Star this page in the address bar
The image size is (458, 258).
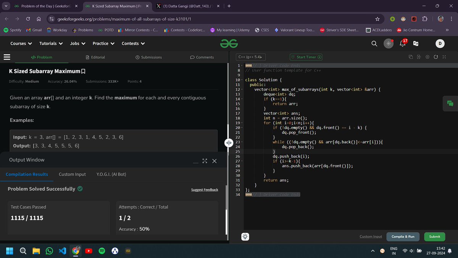tap(377, 19)
